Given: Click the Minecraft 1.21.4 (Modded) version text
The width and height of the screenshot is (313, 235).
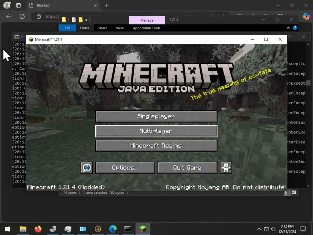Looking at the screenshot, I should [x=66, y=187].
